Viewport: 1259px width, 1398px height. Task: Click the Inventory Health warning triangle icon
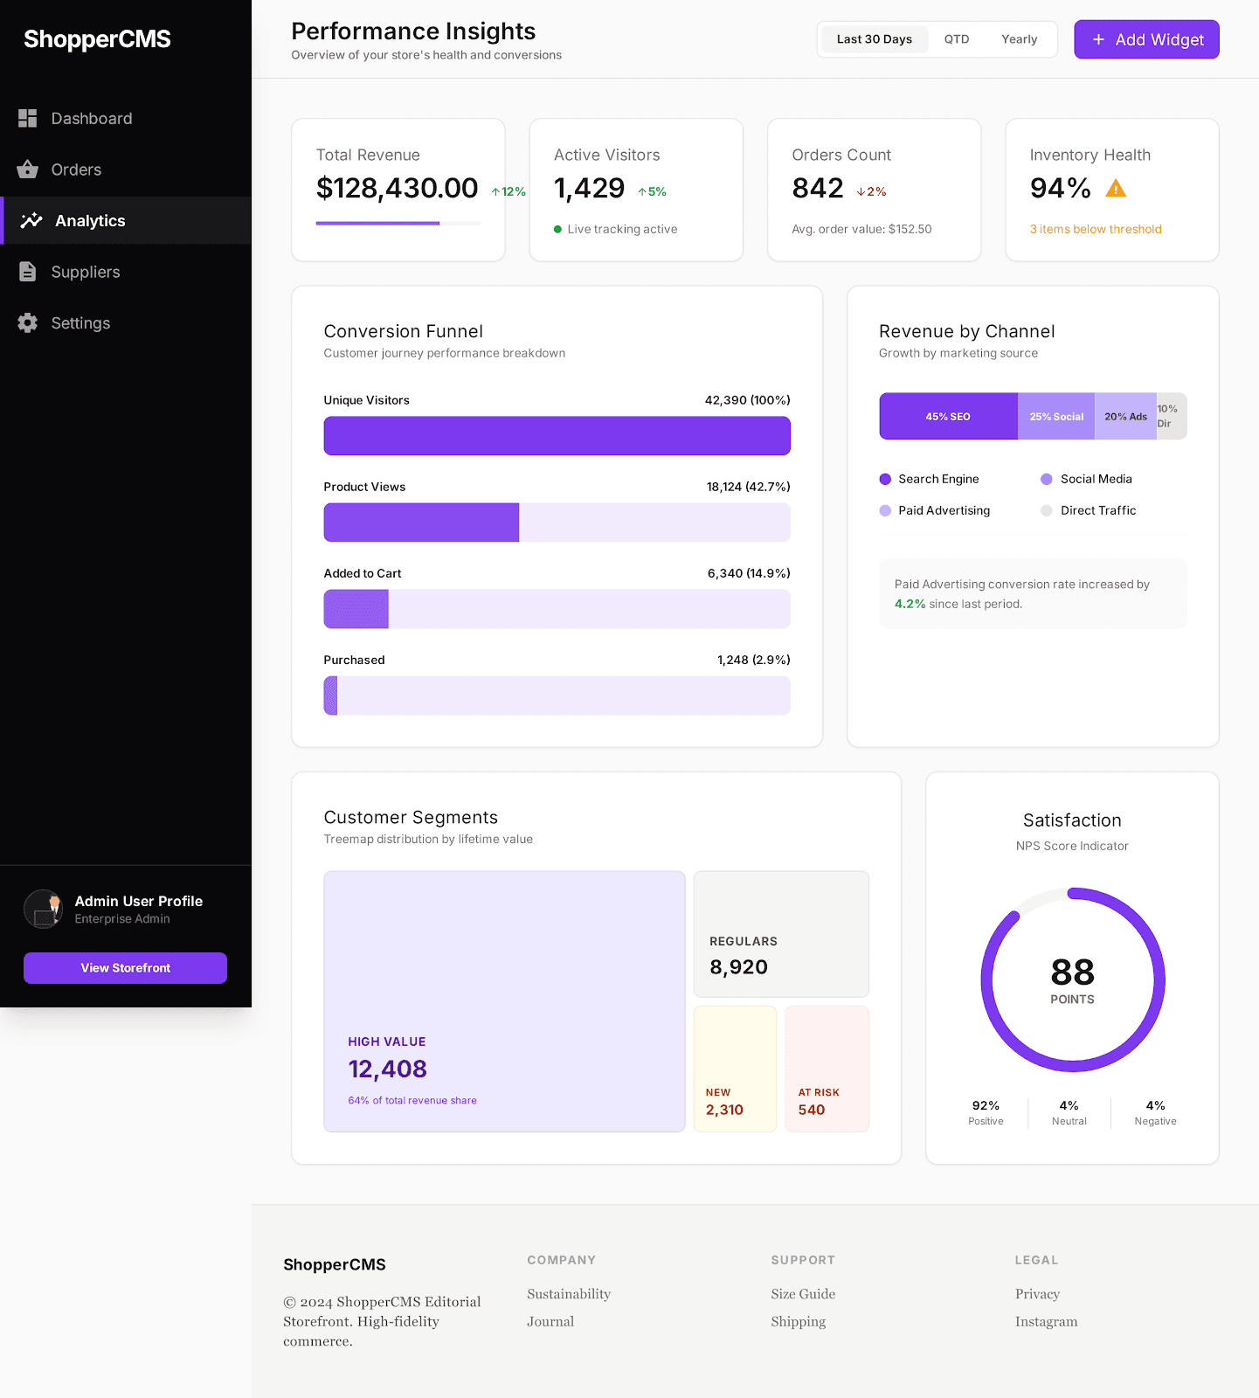pos(1116,189)
